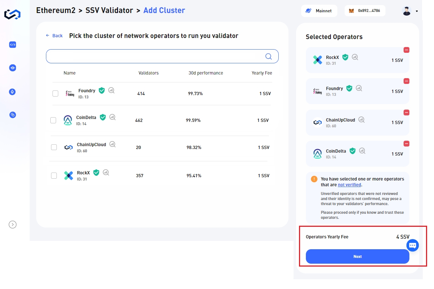Click the code brackets sidebar icon
Screen dimensions: 434x289
click(12, 45)
